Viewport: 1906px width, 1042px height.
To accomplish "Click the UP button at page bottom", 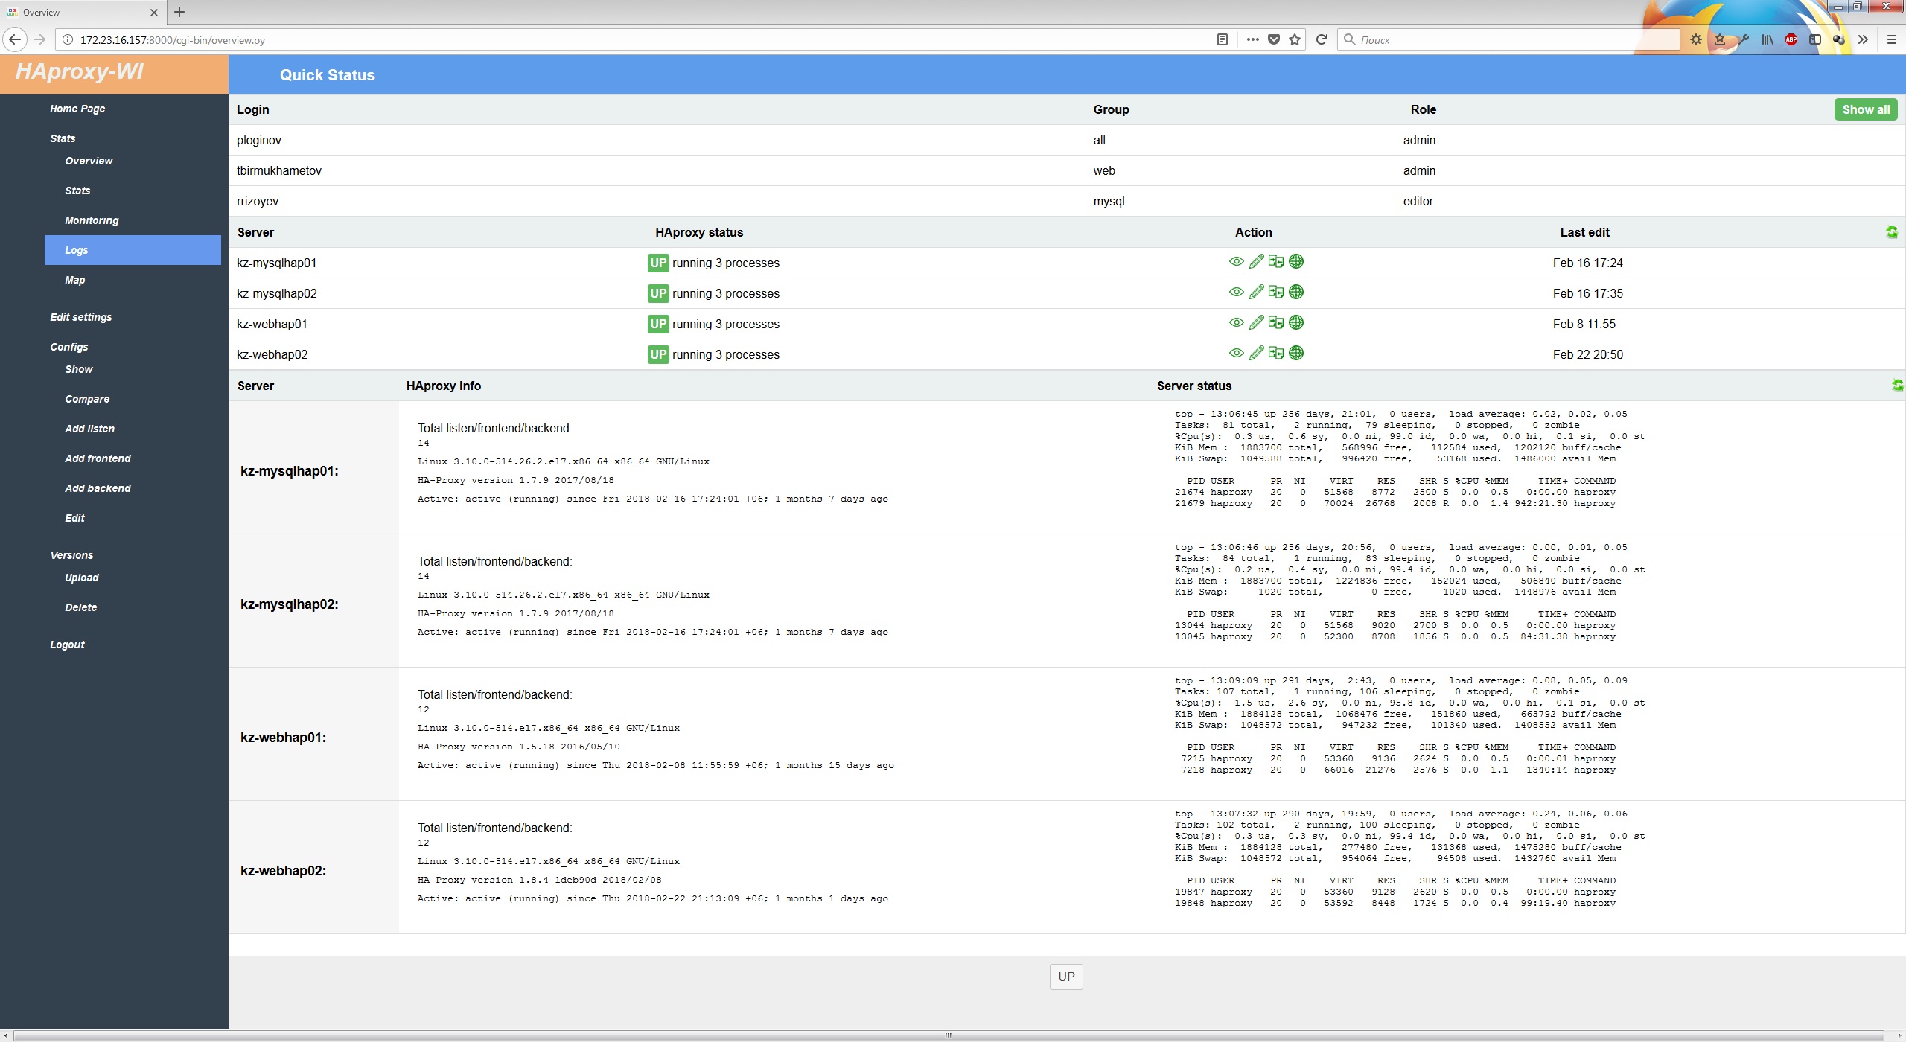I will pos(1066,977).
